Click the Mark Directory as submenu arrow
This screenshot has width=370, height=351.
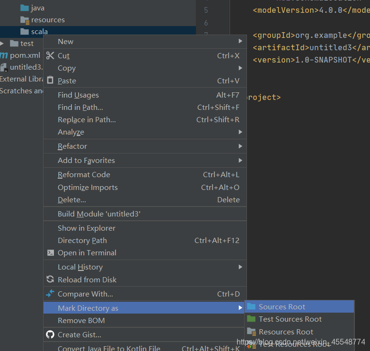(x=240, y=307)
